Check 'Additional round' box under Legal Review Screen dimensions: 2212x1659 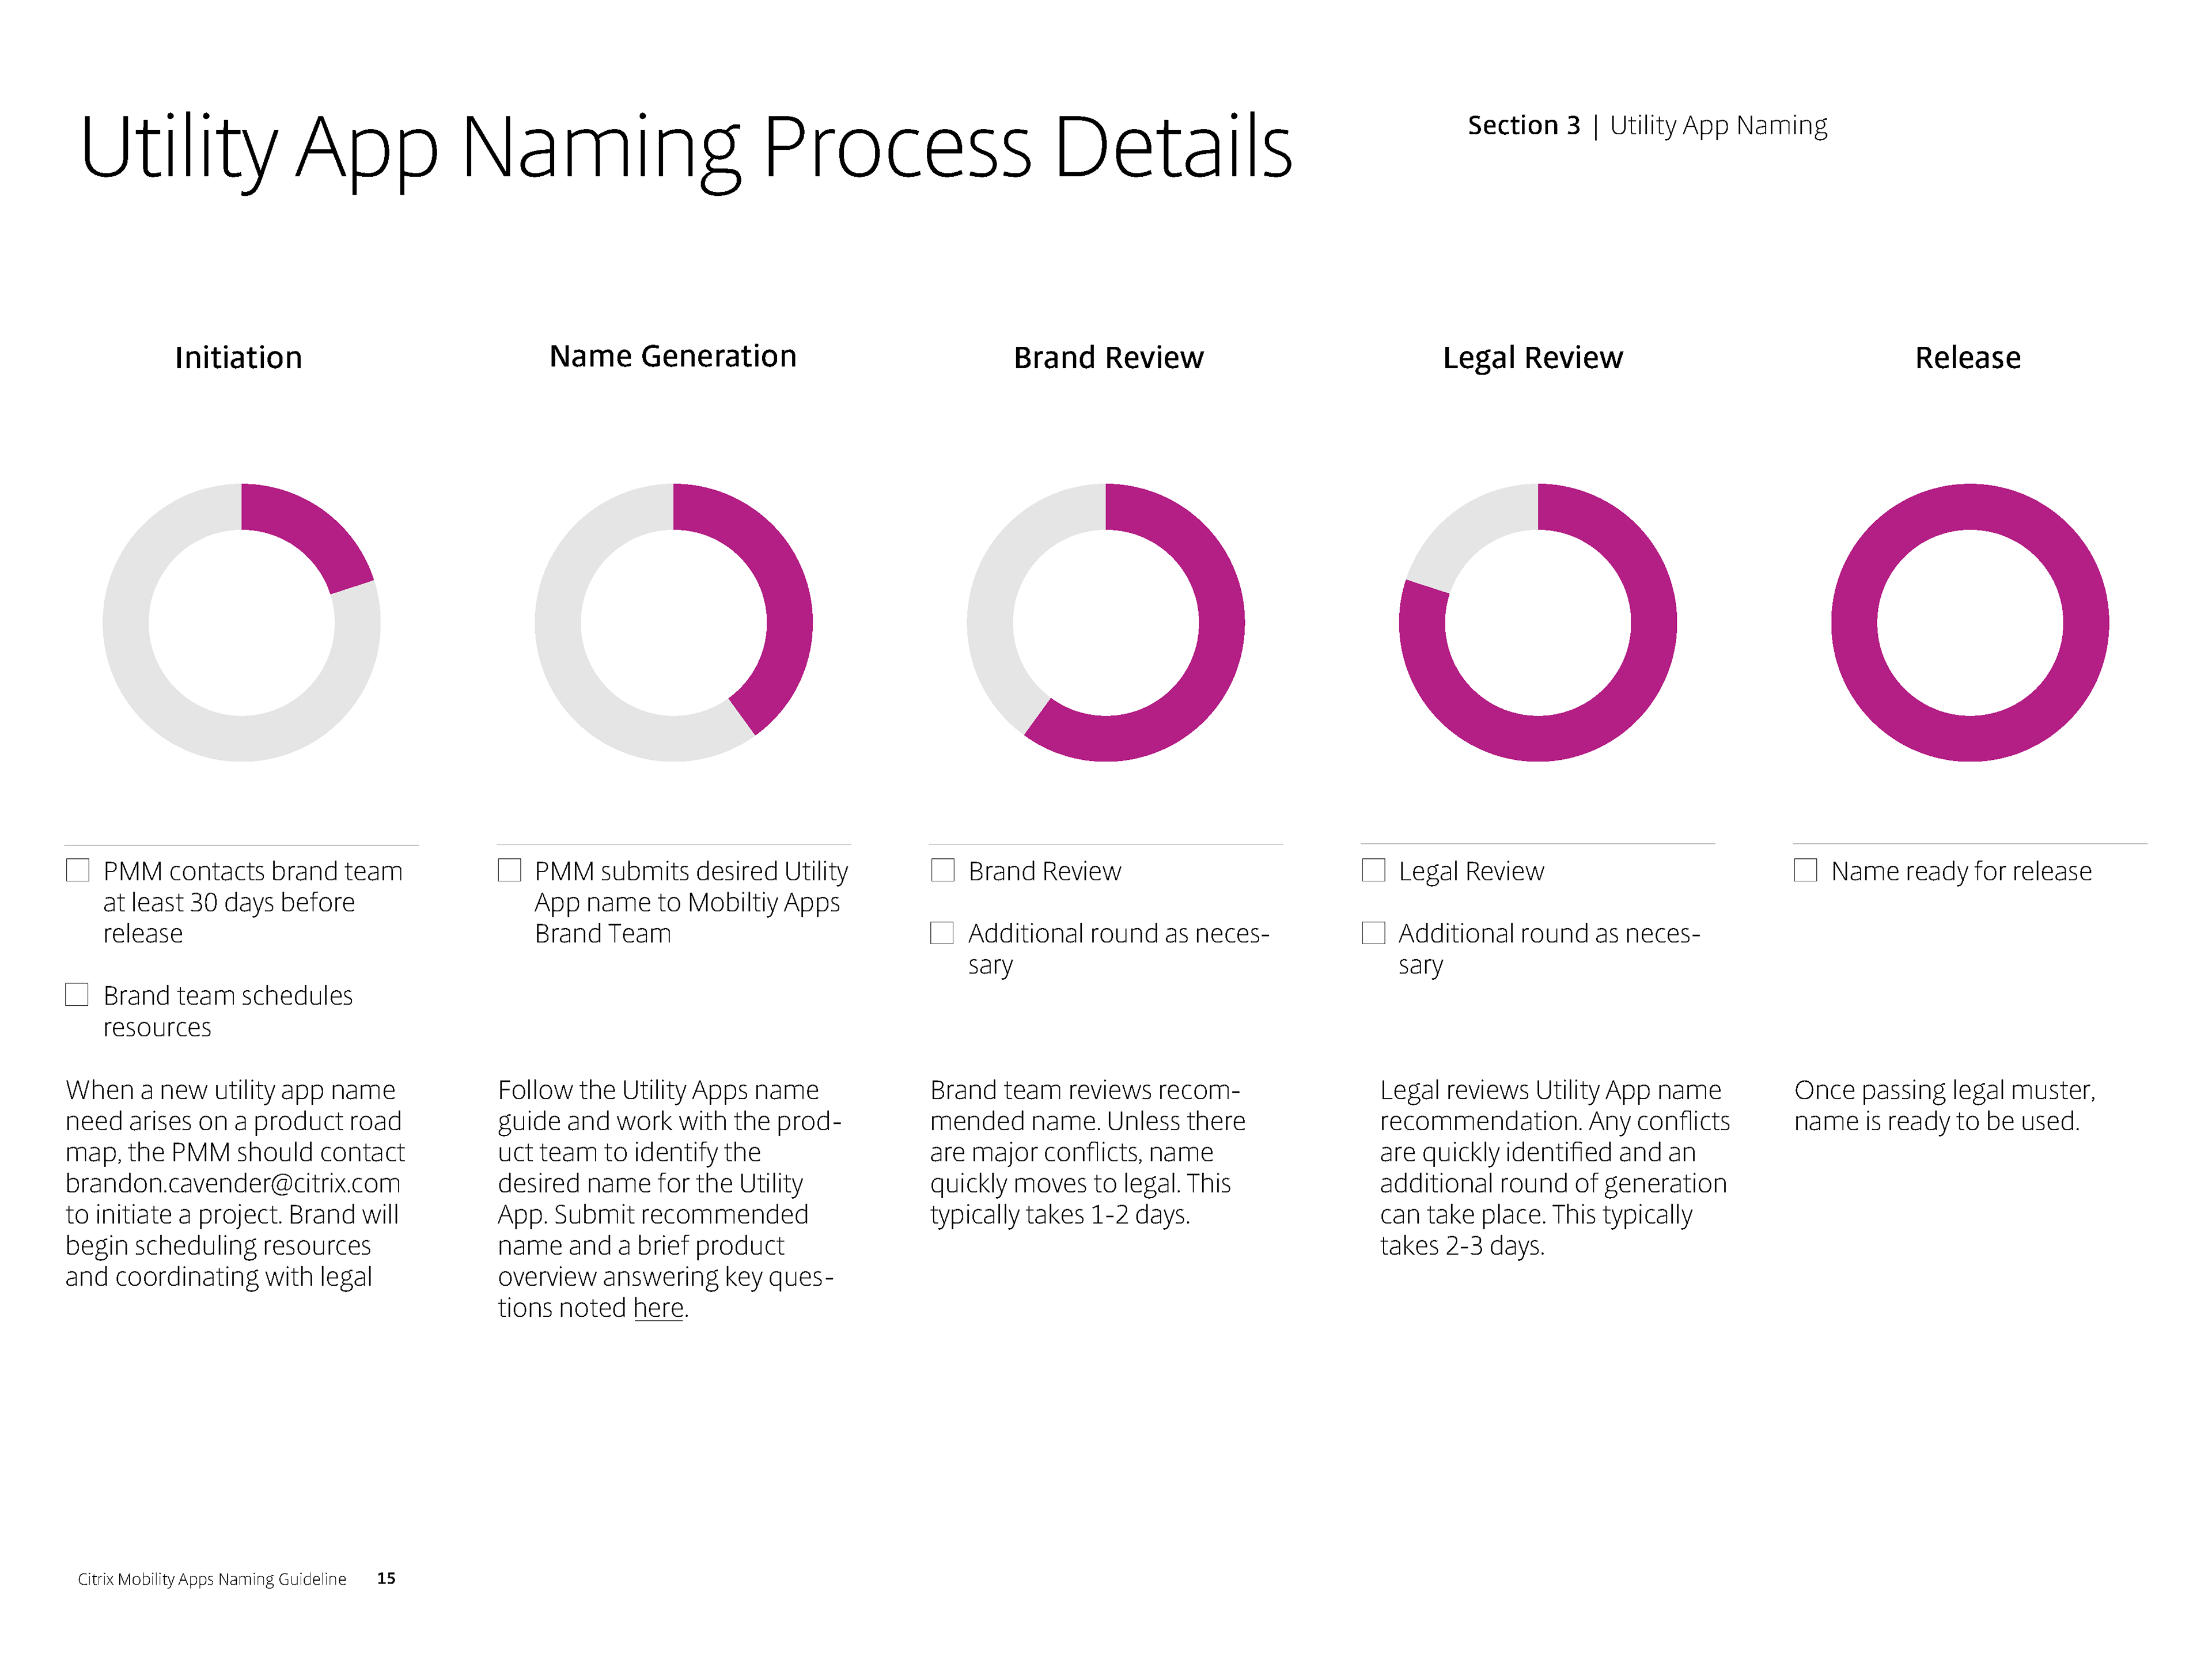coord(1374,932)
